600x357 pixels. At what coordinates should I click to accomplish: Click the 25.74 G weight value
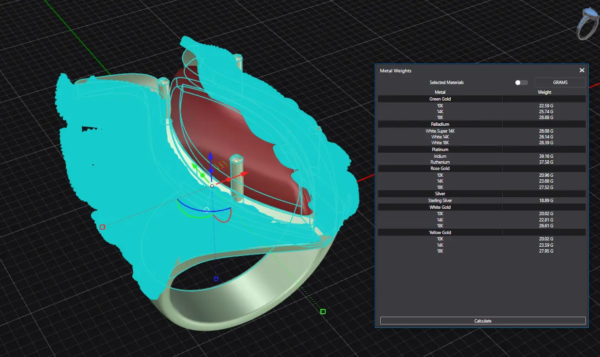[x=546, y=112]
